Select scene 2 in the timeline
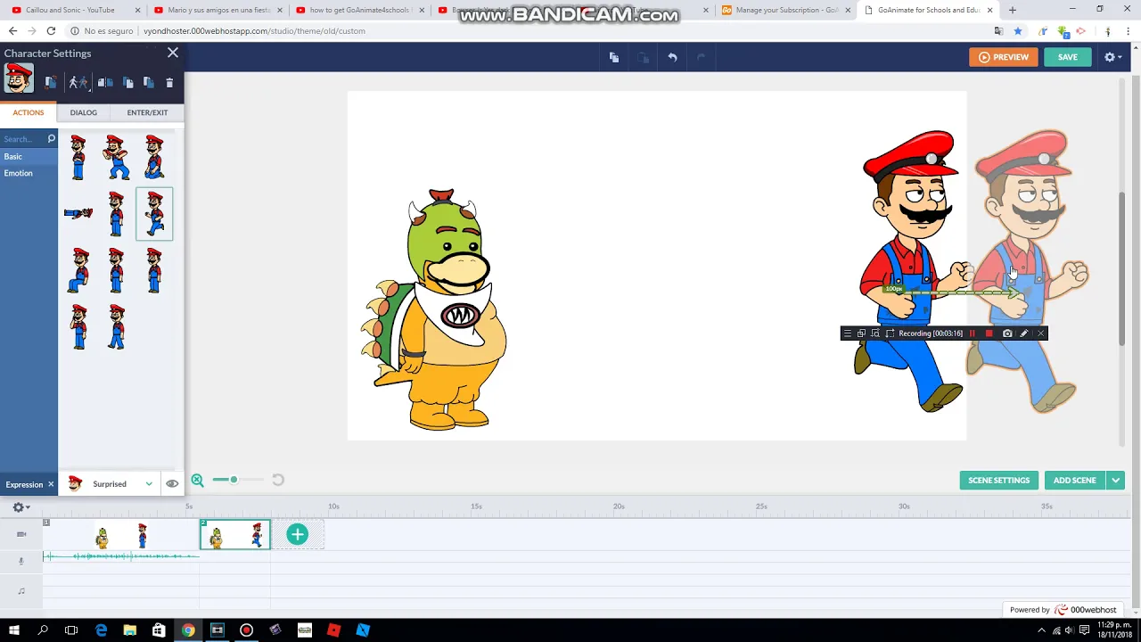The width and height of the screenshot is (1141, 642). point(235,535)
